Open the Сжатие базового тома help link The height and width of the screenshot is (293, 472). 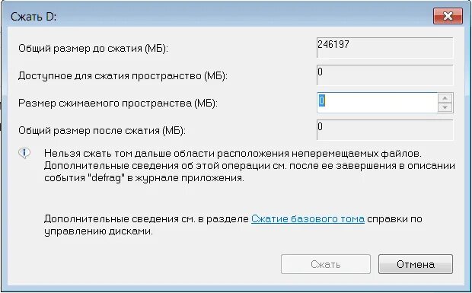coord(308,218)
